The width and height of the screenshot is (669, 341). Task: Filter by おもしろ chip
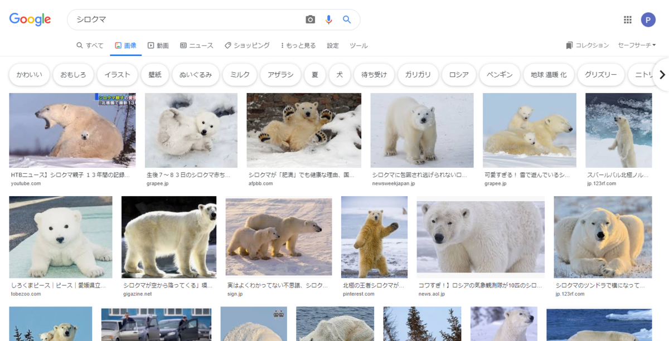(73, 74)
